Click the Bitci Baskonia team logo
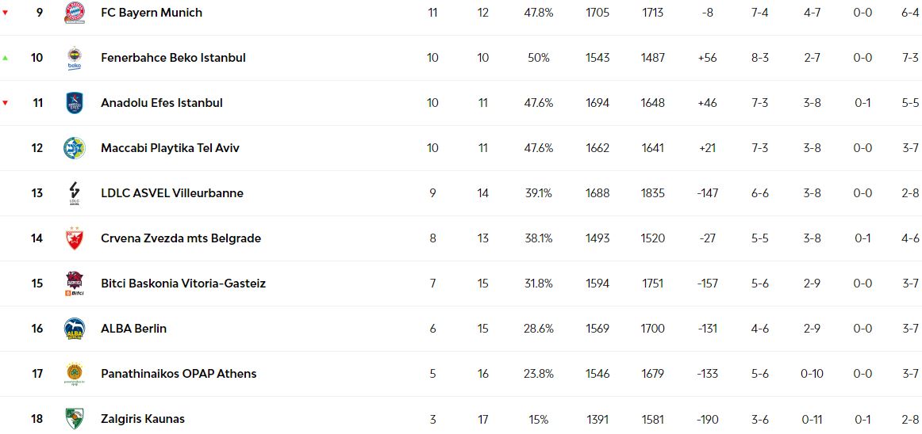This screenshot has width=922, height=434. (75, 283)
